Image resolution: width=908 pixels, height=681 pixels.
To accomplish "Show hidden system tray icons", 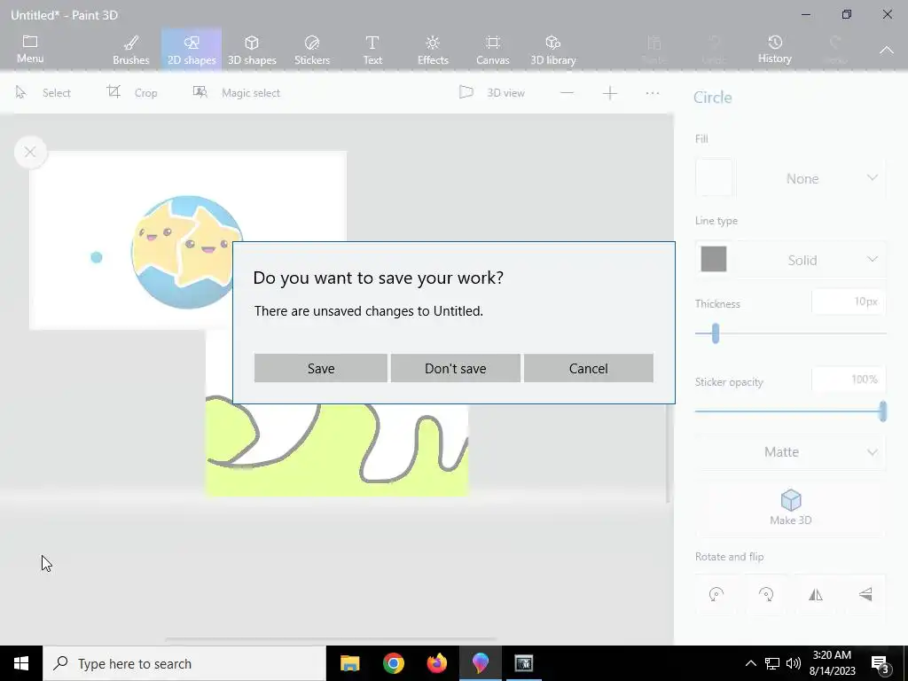I will click(x=750, y=663).
